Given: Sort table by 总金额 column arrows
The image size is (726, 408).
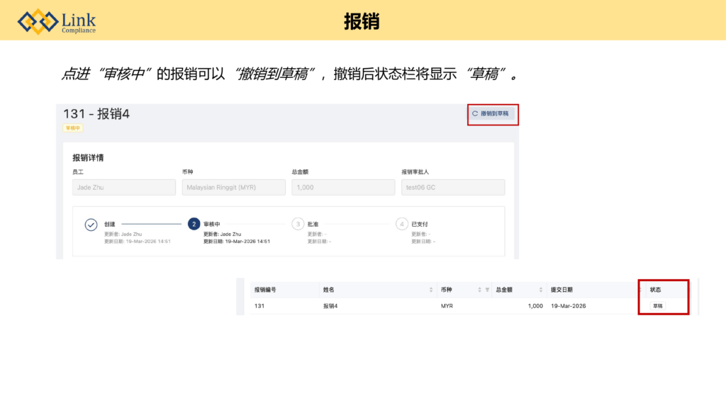Looking at the screenshot, I should click(x=540, y=290).
